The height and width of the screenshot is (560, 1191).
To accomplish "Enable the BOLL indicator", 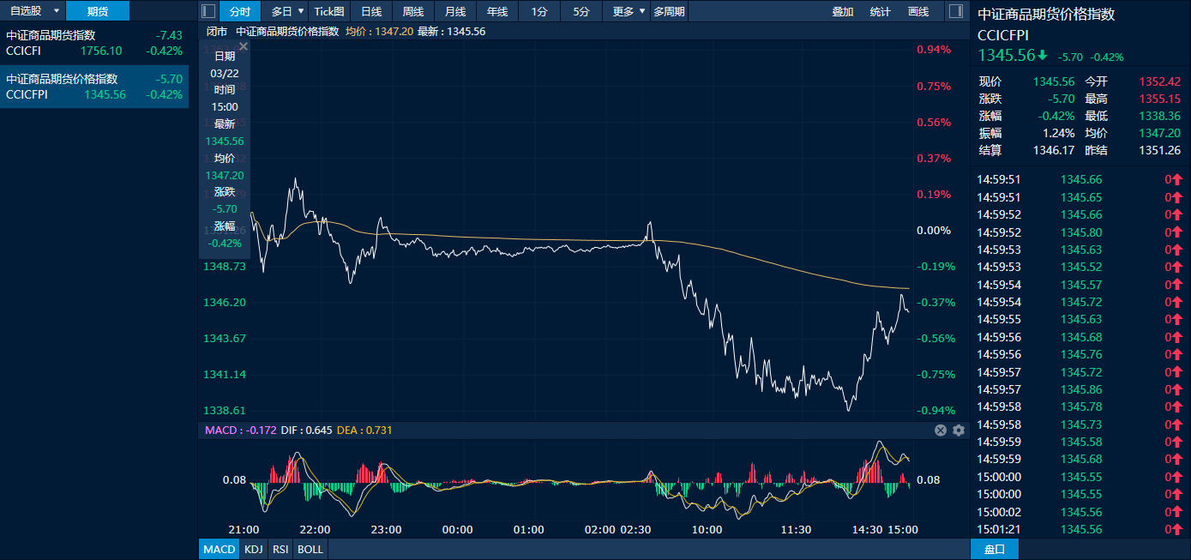I will pos(310,549).
